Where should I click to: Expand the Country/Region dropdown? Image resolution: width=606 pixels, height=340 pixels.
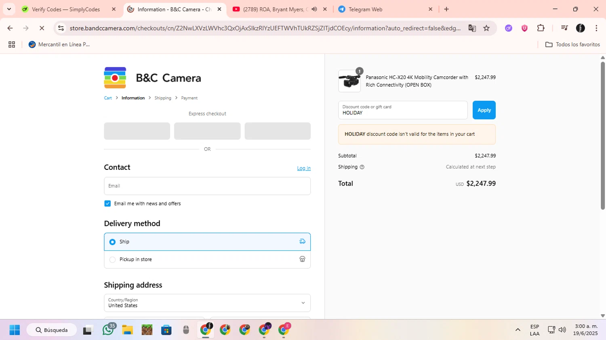[207, 303]
